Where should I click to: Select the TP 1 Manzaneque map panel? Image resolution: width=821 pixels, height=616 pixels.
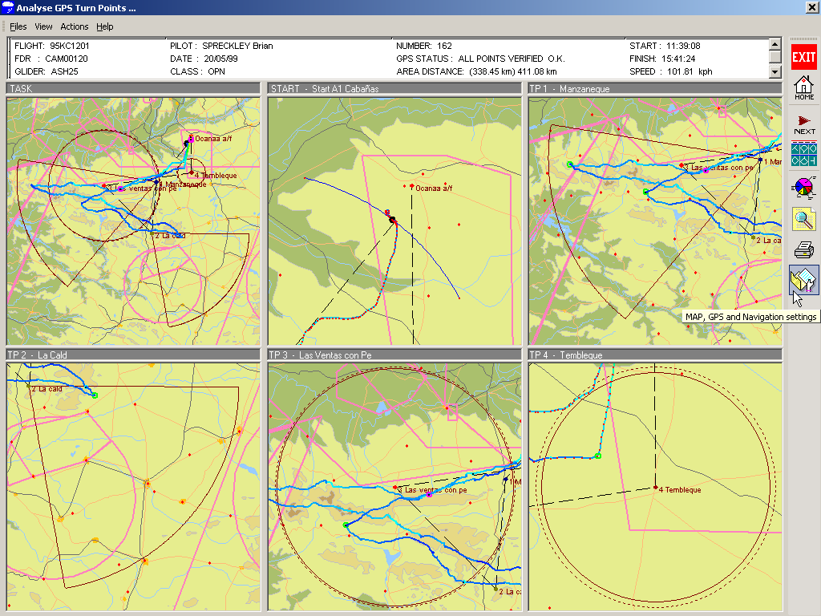click(655, 221)
